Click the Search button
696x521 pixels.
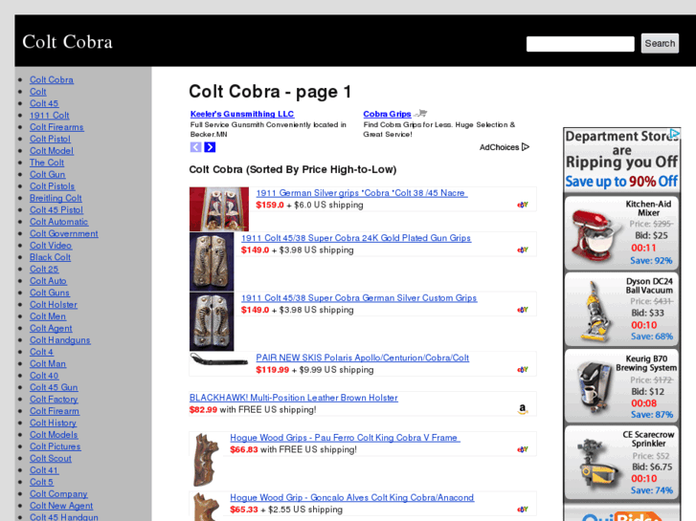tap(660, 43)
